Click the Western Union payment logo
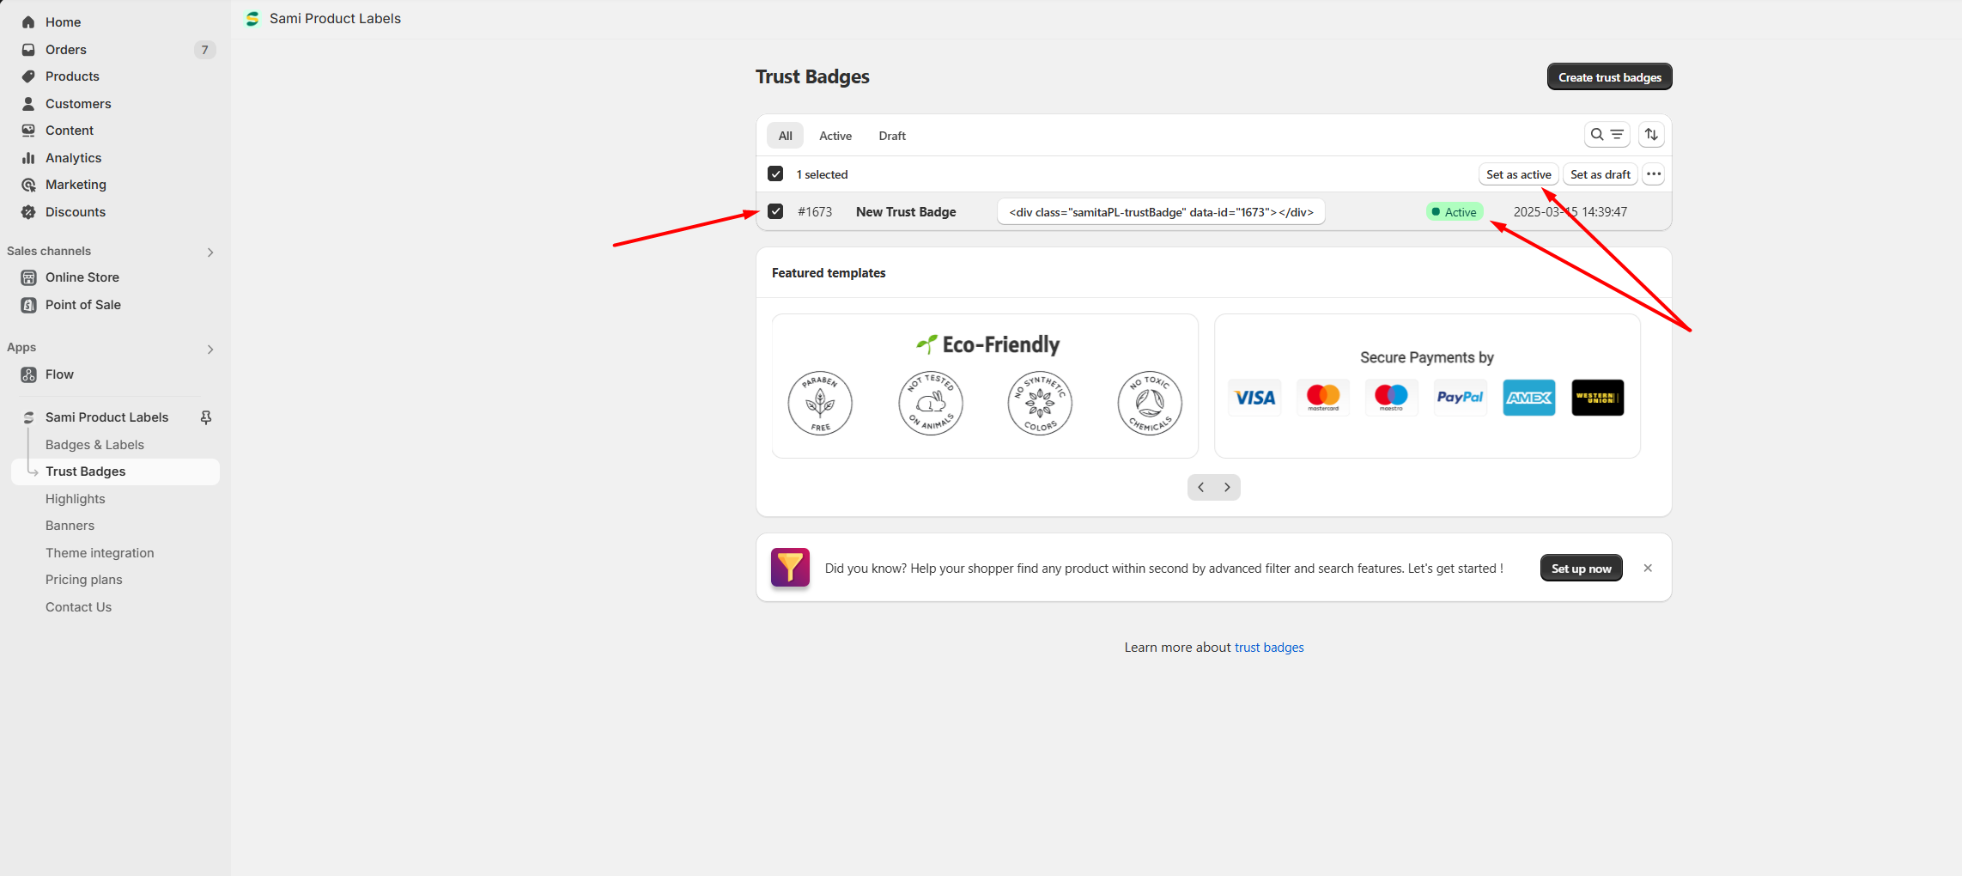This screenshot has width=1962, height=876. point(1598,398)
